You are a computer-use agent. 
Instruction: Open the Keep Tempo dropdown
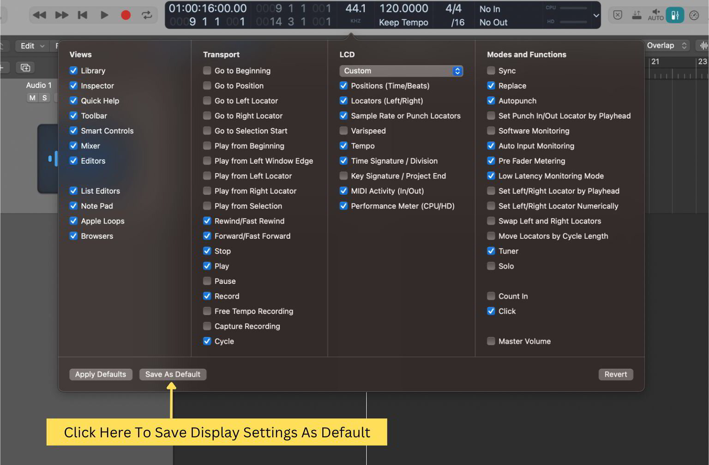[x=403, y=22]
